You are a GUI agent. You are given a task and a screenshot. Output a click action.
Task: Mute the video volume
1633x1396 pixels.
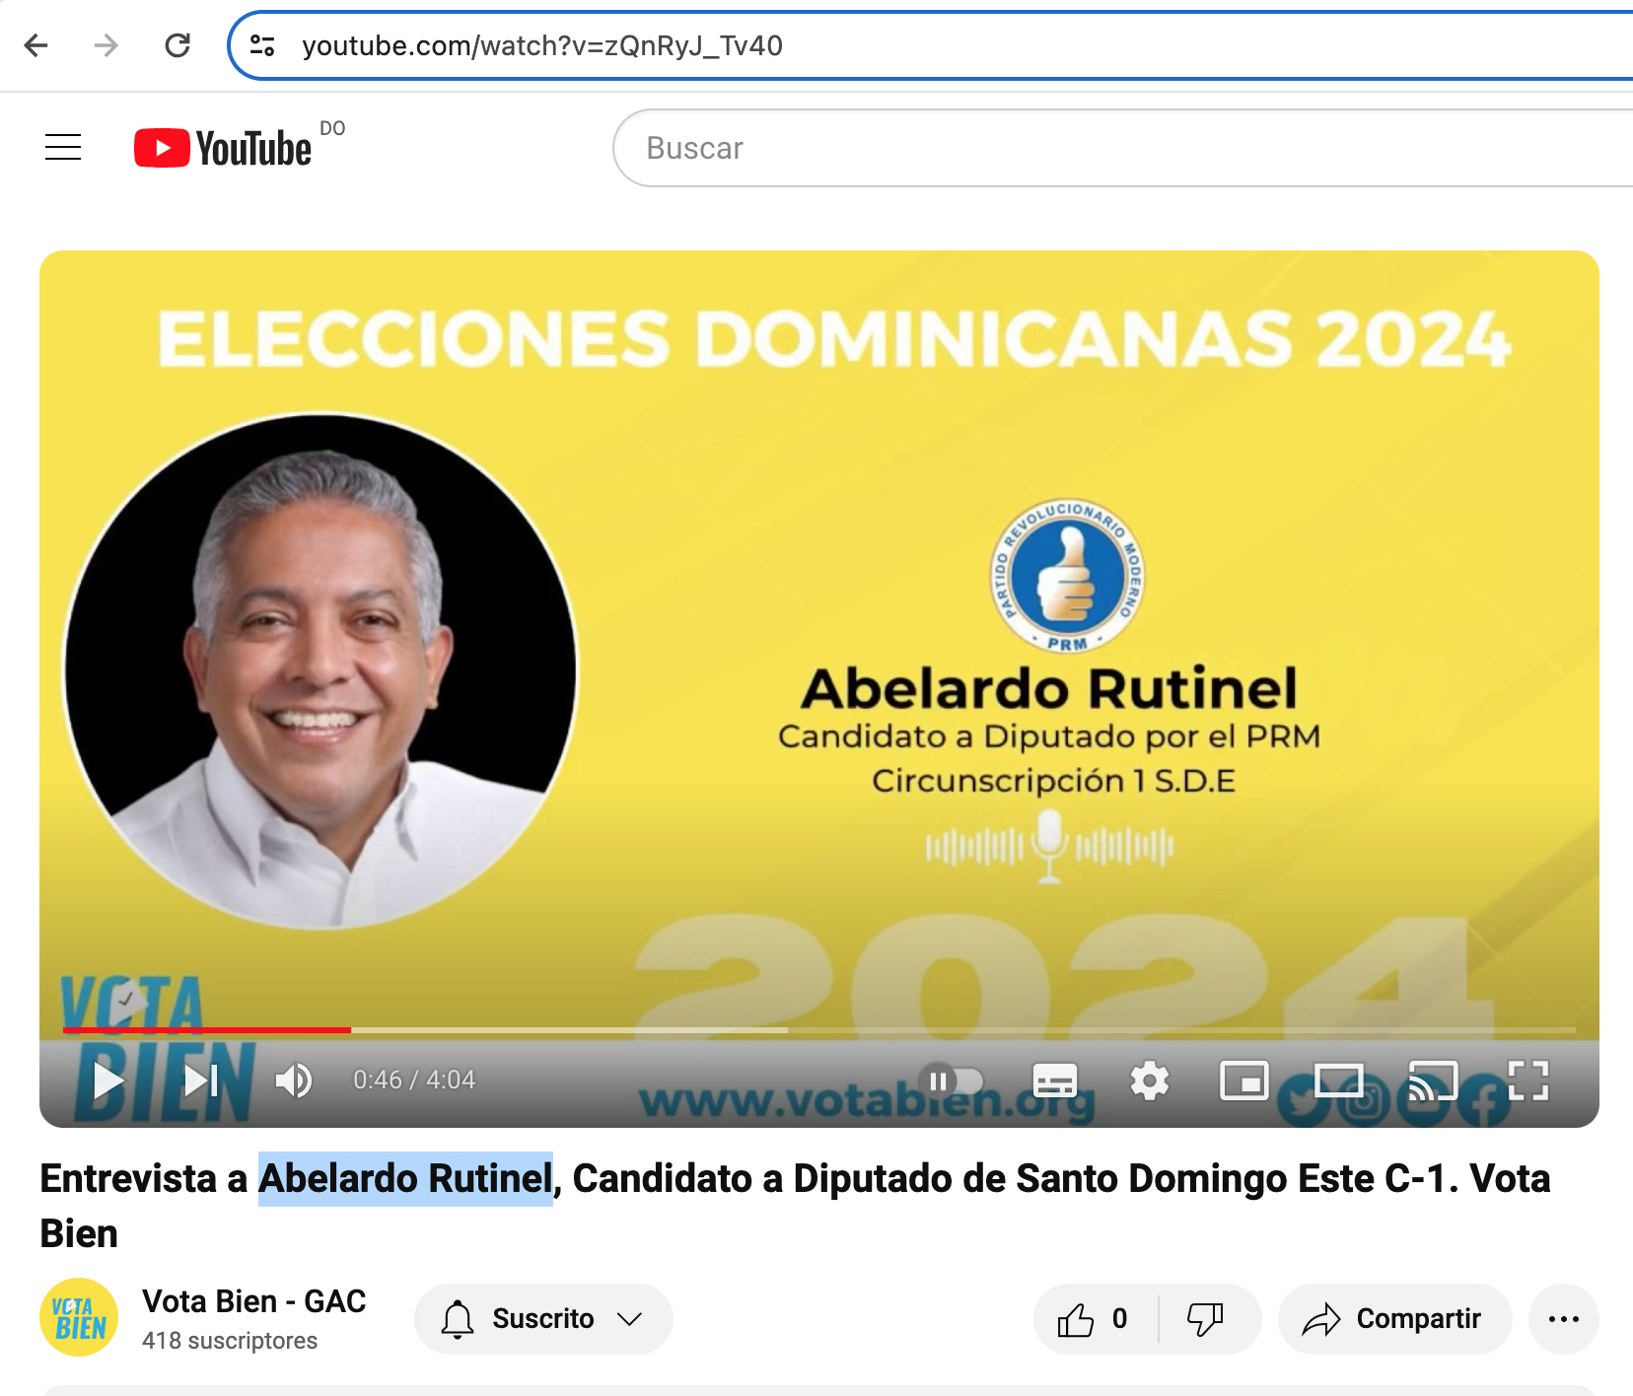click(294, 1081)
